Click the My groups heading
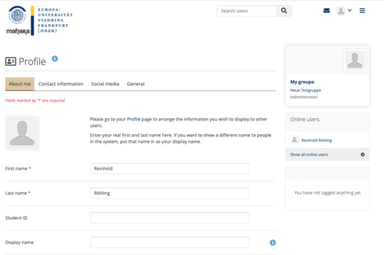This screenshot has height=255, width=384. point(303,82)
